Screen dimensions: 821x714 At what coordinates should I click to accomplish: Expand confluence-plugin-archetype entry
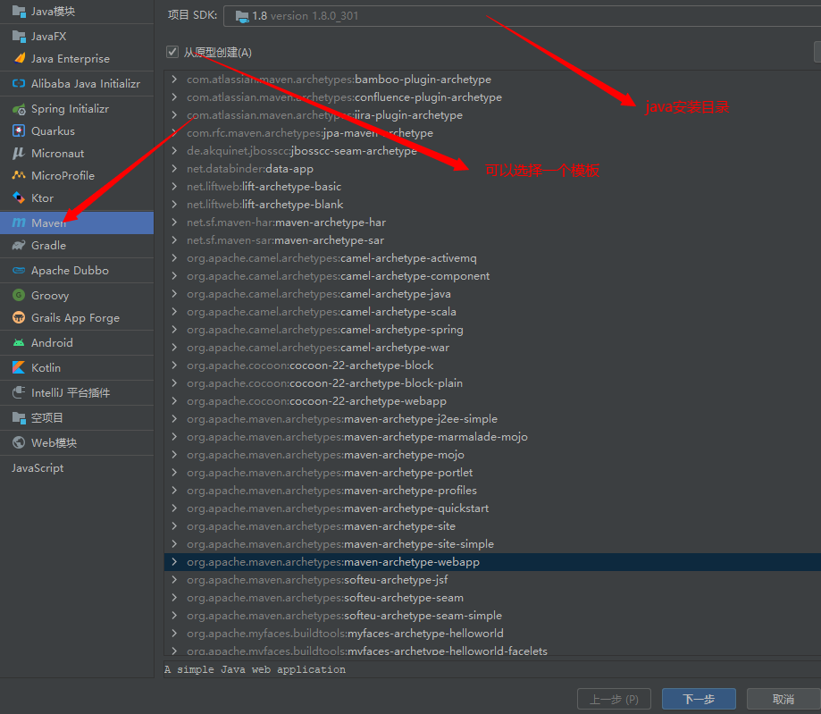tap(174, 97)
